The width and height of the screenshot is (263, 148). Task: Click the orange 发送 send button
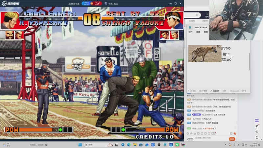pos(232,139)
